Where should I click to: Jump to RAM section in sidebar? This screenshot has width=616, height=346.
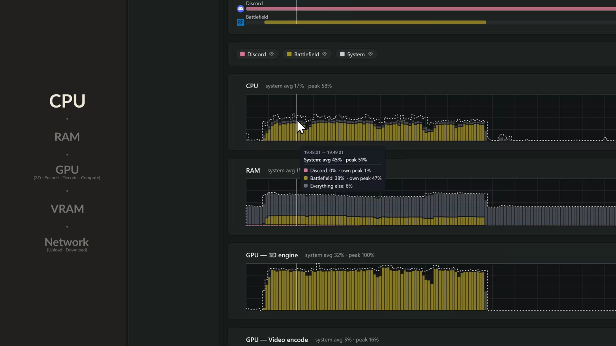[x=67, y=137]
